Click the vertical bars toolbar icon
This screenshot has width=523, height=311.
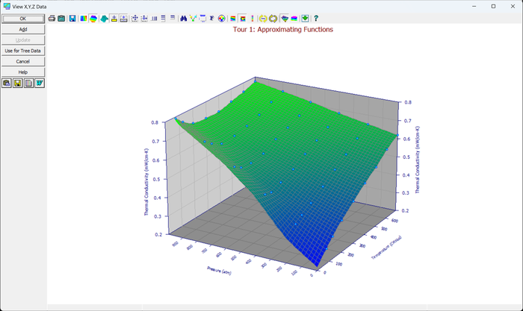coord(154,19)
